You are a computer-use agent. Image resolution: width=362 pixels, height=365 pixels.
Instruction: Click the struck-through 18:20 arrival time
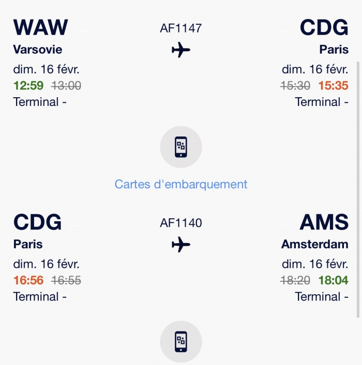coord(295,281)
